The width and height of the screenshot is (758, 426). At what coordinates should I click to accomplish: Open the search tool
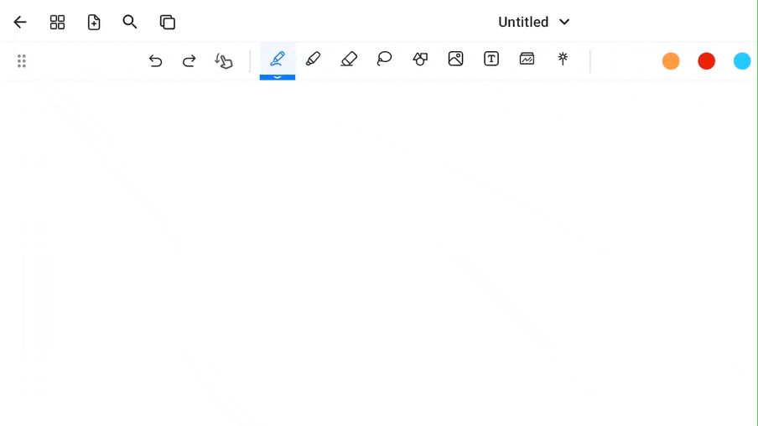click(x=130, y=22)
